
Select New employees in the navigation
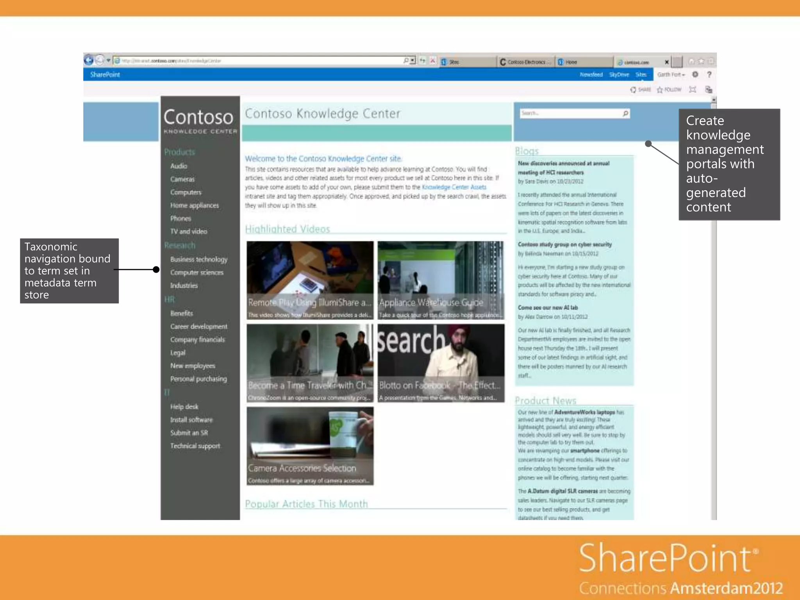pyautogui.click(x=193, y=366)
